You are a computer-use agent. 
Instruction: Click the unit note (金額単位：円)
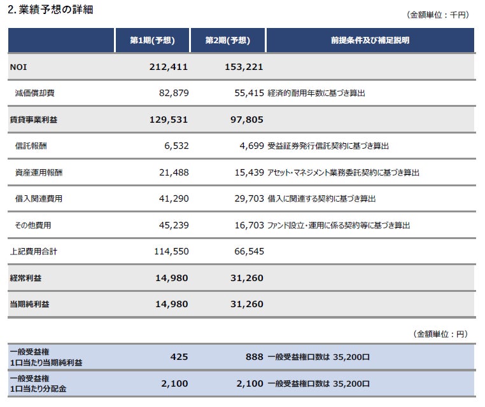click(x=440, y=334)
